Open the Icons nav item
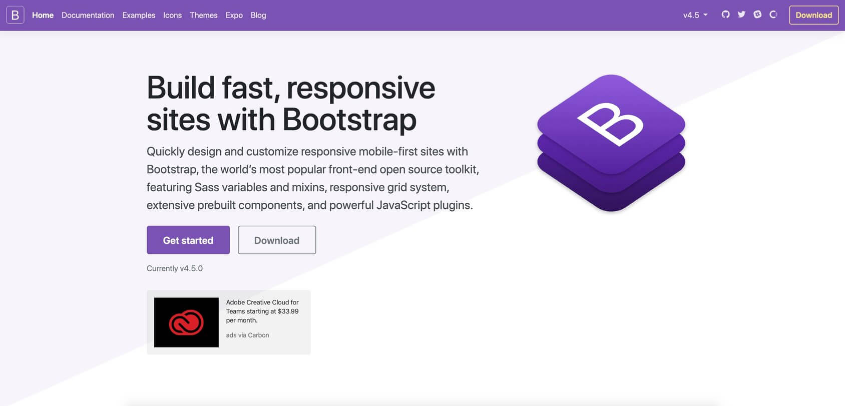This screenshot has height=406, width=845. tap(172, 15)
